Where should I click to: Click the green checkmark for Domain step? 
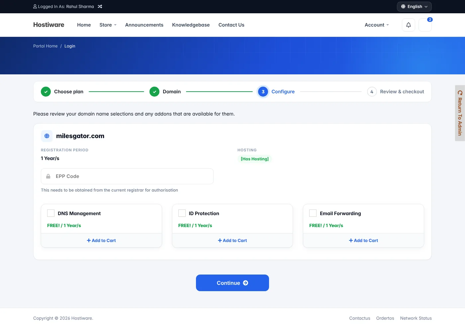[x=154, y=92]
